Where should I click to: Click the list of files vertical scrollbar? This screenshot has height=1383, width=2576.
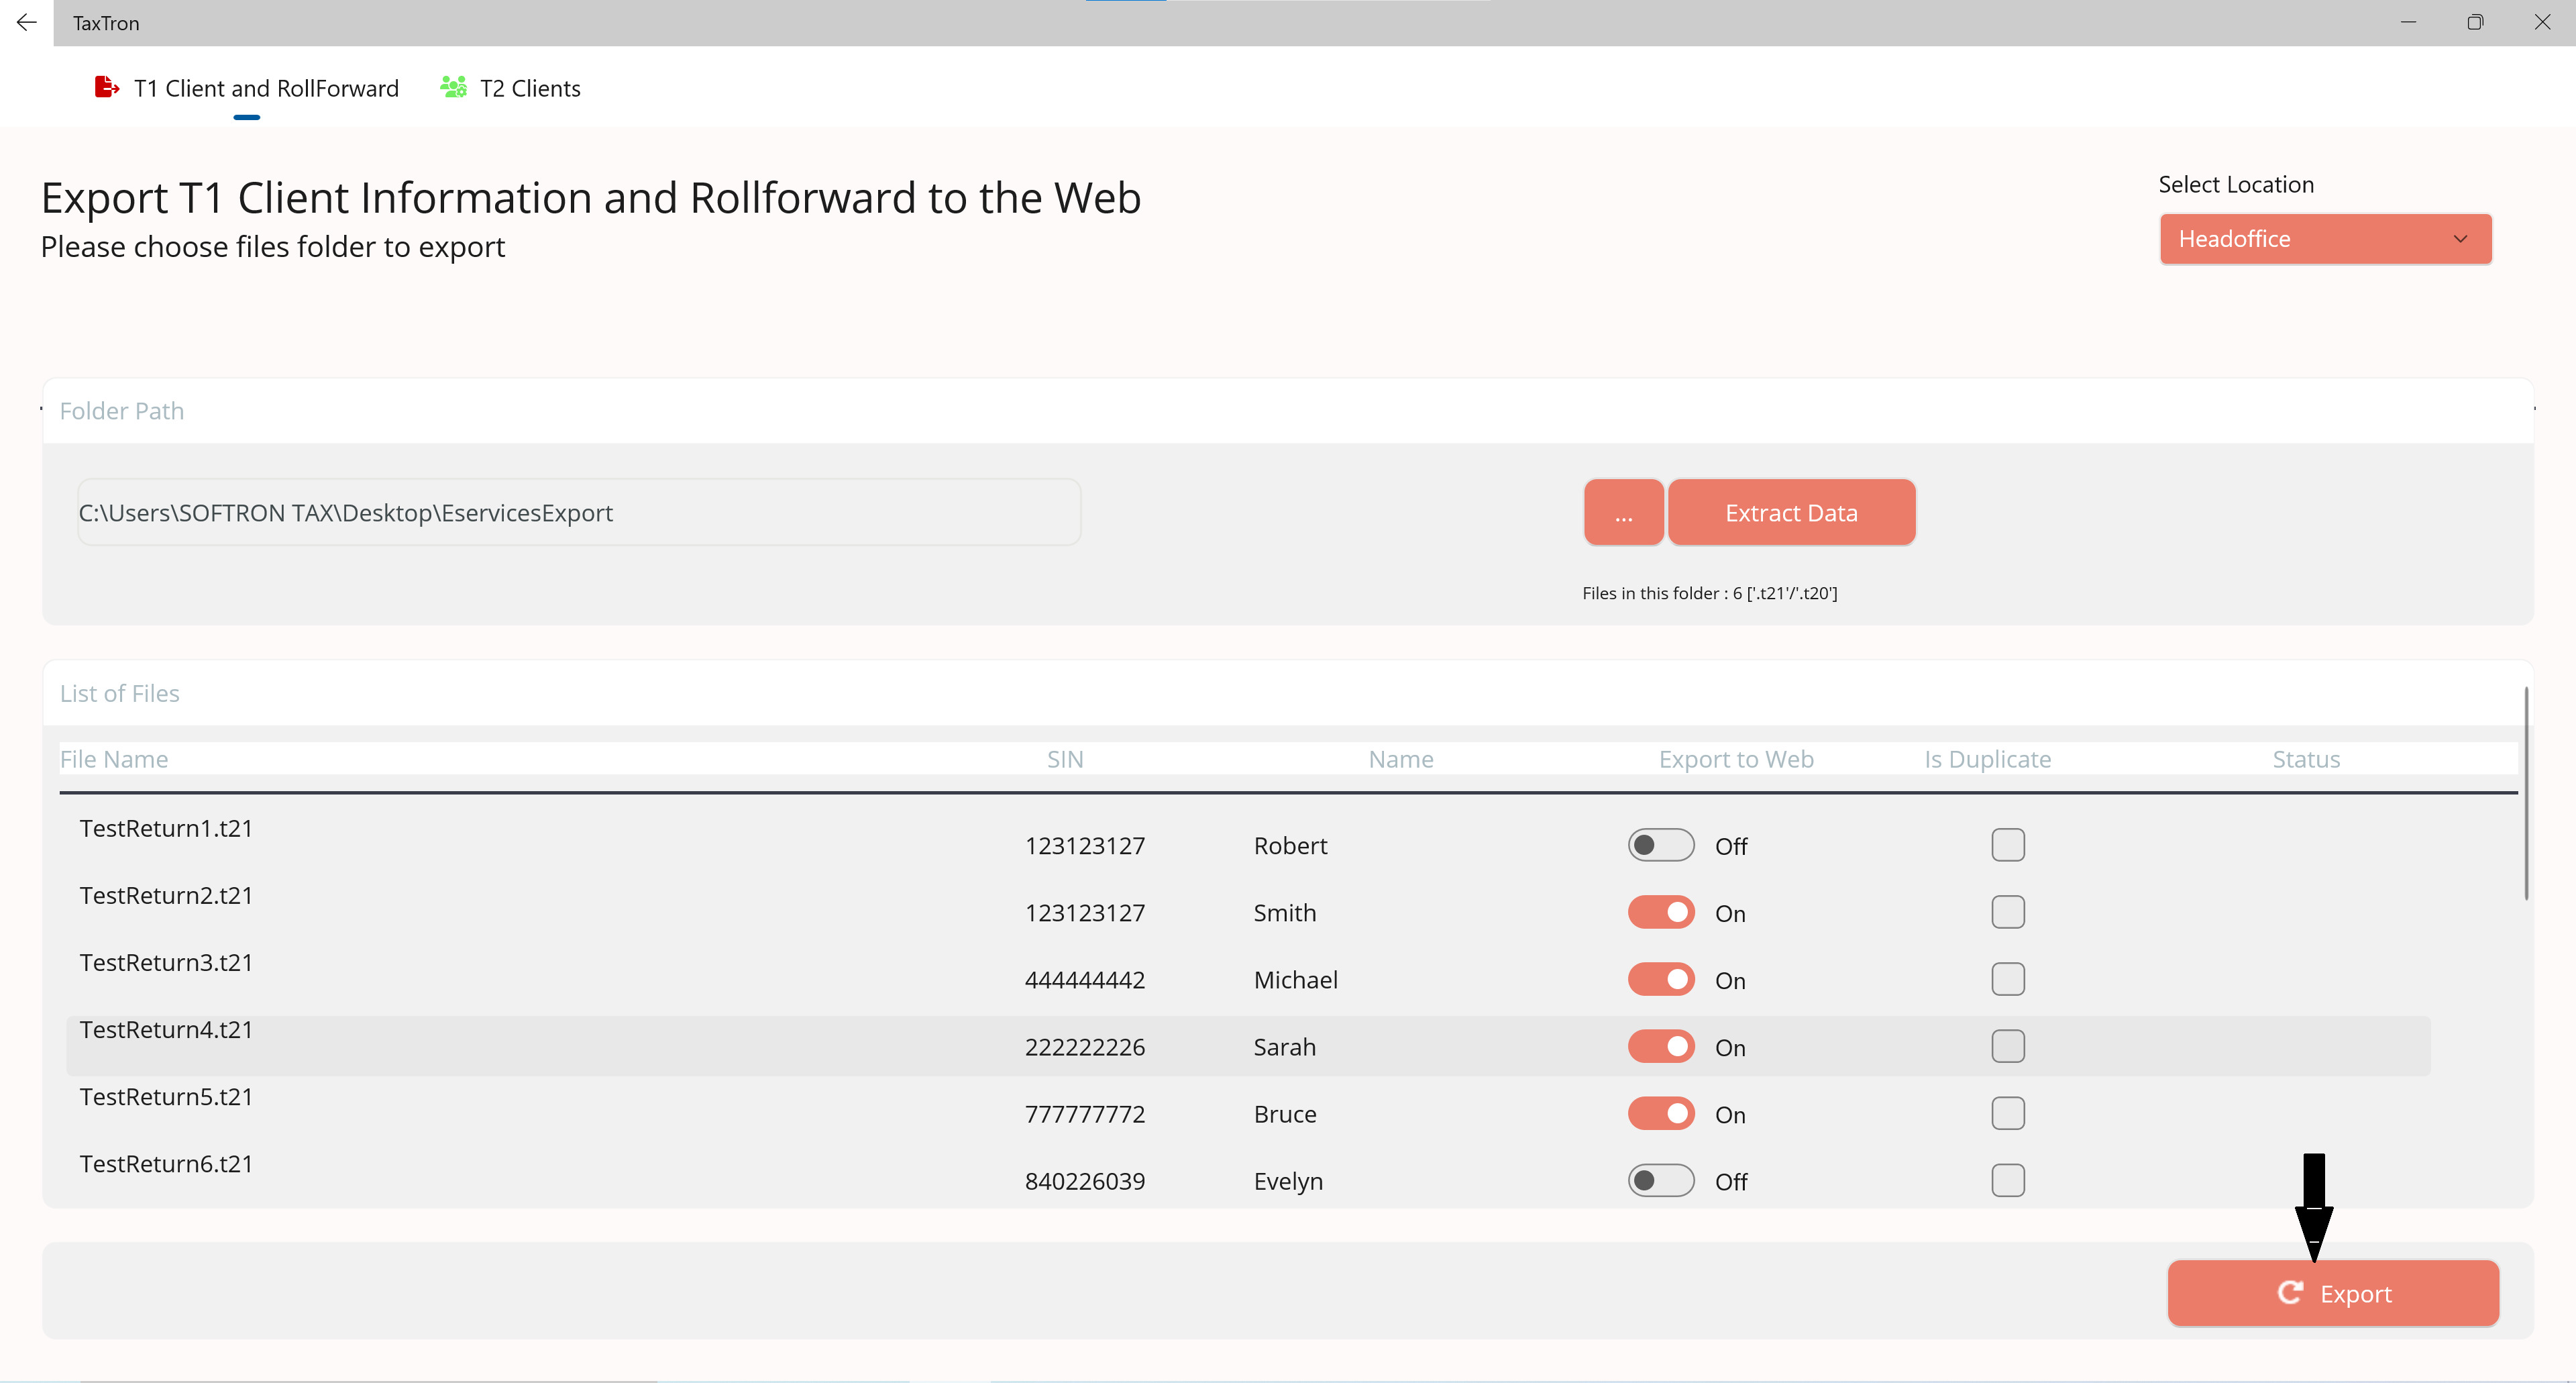tap(2526, 793)
